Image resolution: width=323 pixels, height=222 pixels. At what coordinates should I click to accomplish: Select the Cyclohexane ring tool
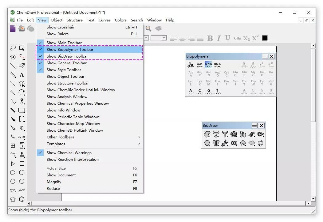coord(22,173)
